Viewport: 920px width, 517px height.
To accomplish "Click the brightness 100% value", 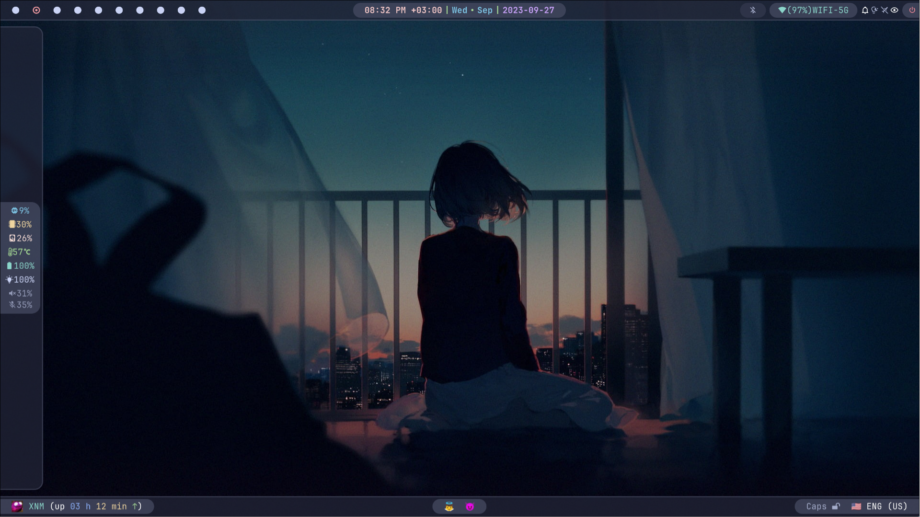I will coord(24,280).
